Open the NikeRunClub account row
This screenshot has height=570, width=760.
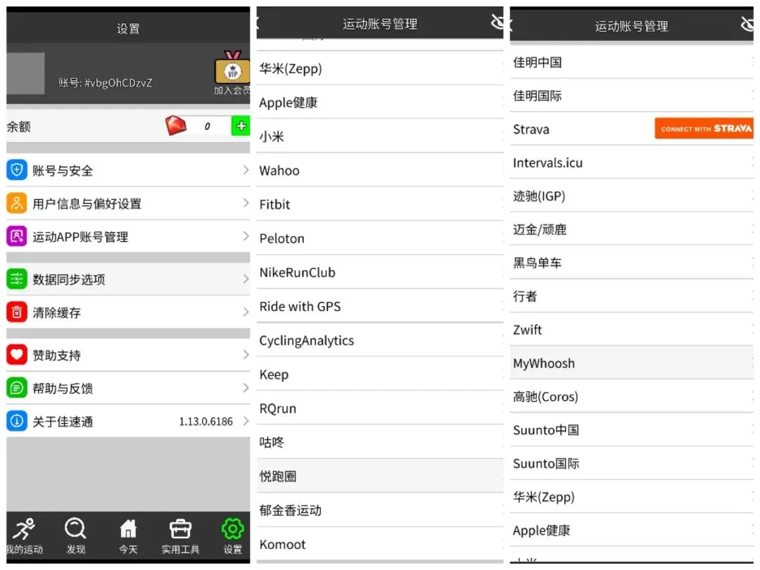(x=380, y=272)
